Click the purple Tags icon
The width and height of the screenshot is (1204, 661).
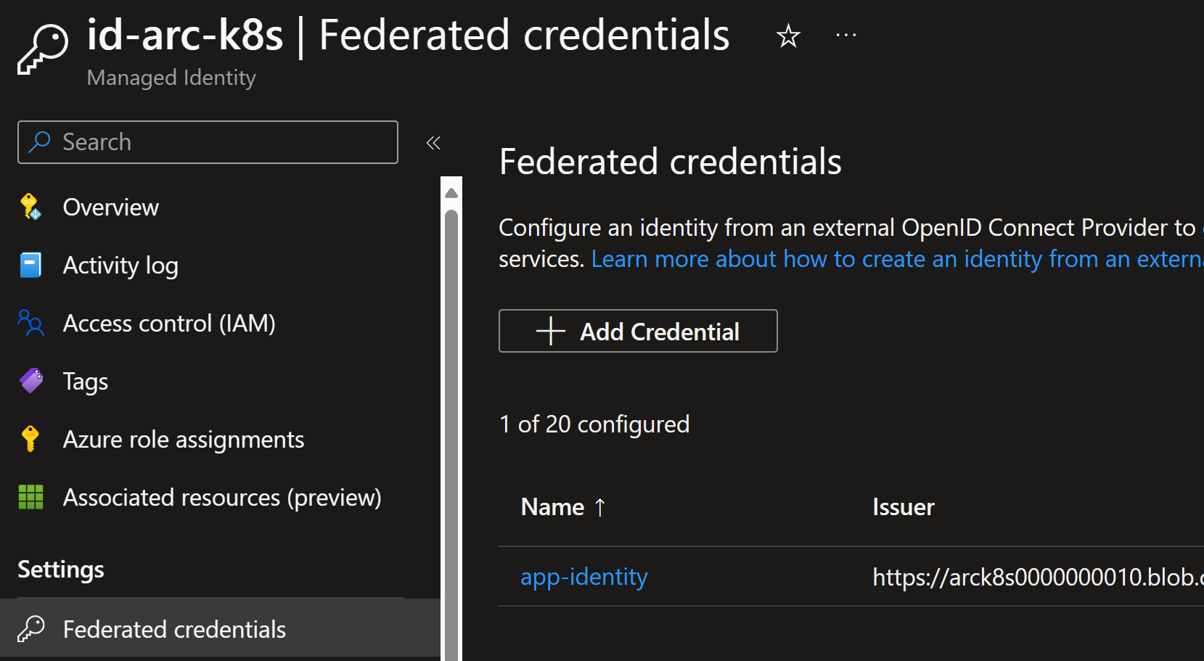click(30, 380)
